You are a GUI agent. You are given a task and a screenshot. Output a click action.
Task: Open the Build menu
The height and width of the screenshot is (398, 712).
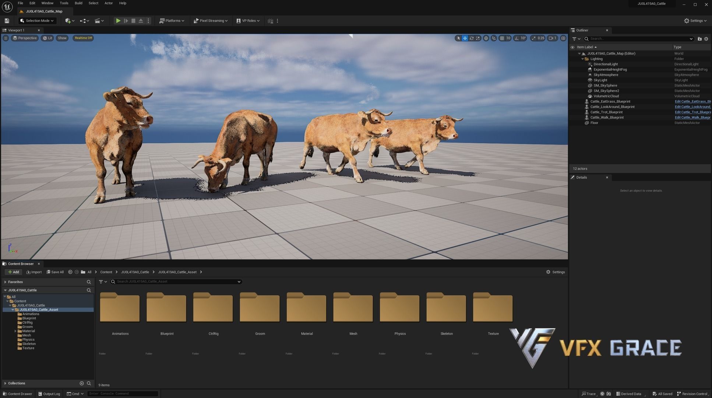[x=78, y=3]
